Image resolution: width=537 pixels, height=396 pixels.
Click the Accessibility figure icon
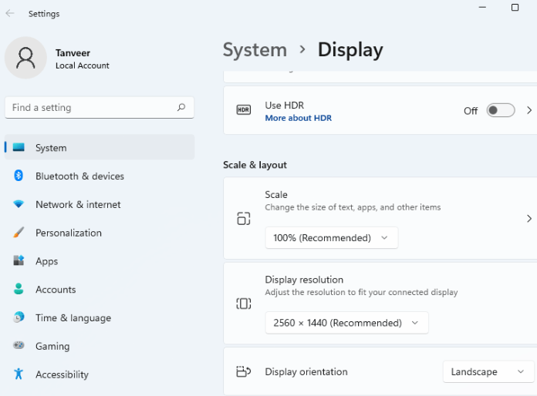(x=19, y=374)
